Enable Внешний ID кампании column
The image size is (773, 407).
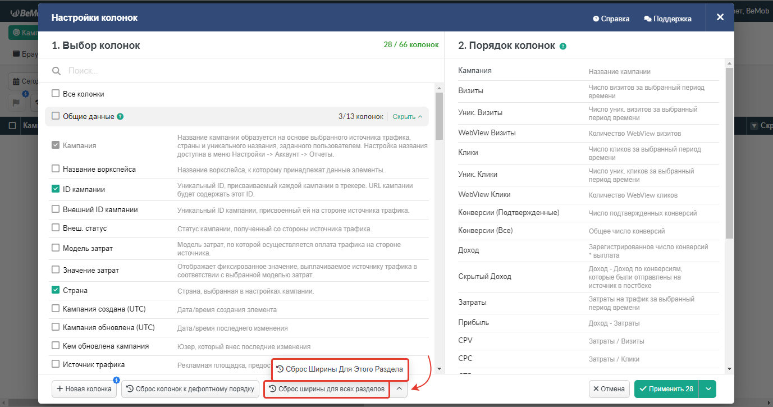(56, 209)
